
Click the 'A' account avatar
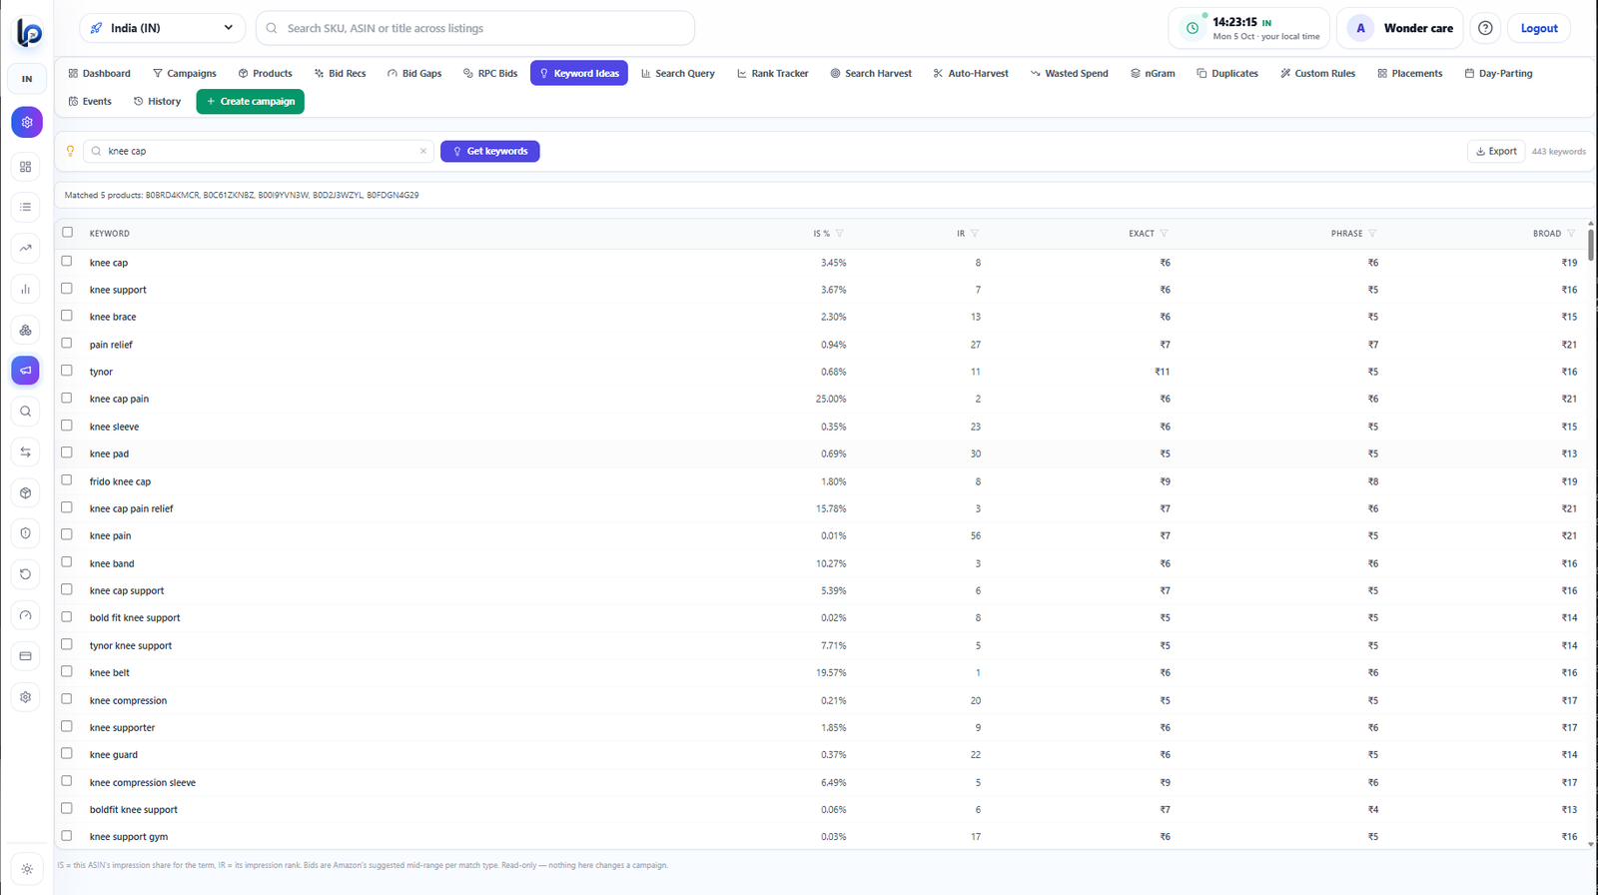[1360, 28]
